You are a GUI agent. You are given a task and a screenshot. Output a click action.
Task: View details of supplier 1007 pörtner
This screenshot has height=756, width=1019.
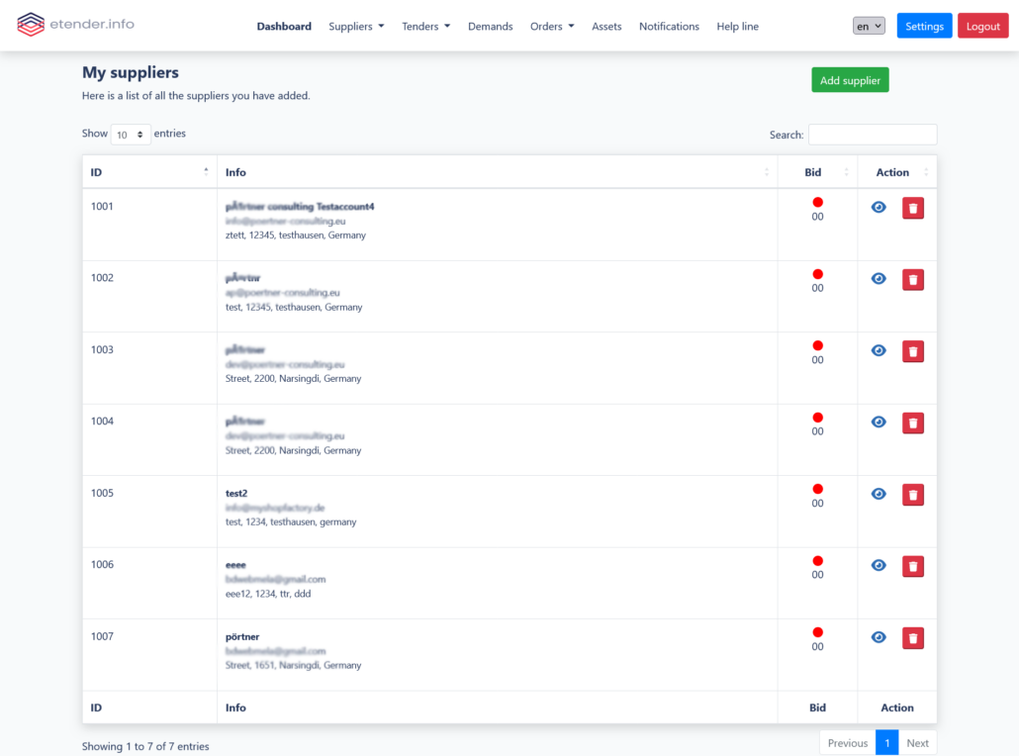click(879, 637)
